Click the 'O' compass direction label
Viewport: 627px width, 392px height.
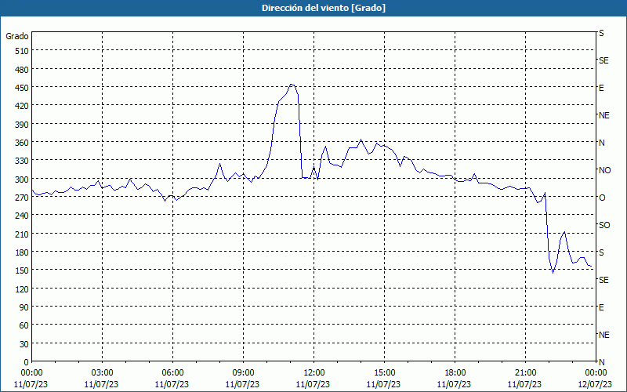coord(602,198)
